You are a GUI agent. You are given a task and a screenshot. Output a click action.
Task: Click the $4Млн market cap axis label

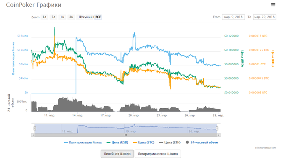[23, 78]
